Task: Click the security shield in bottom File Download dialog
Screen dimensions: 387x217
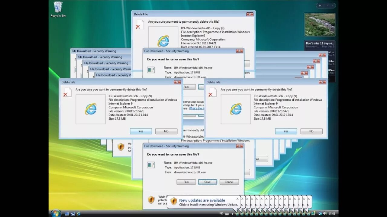Action: click(151, 200)
